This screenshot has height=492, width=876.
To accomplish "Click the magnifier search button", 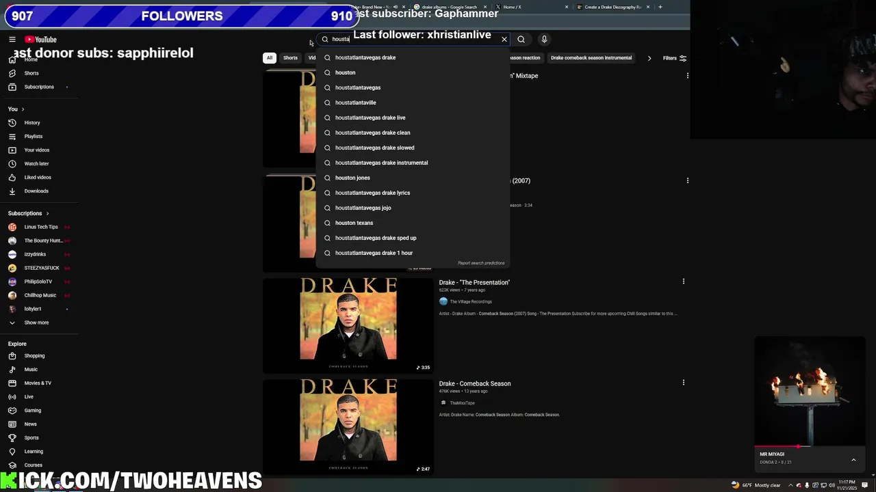I will coord(521,40).
